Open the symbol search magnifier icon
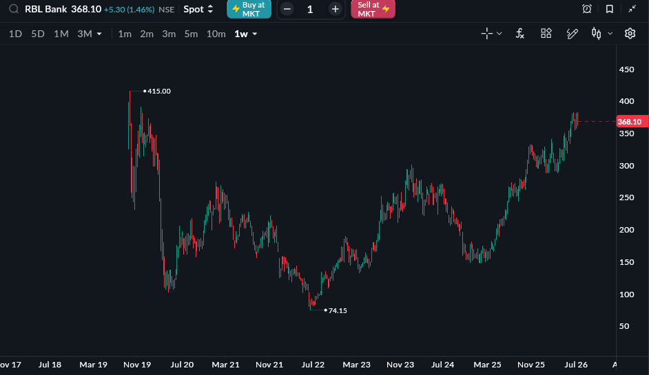Viewport: 649px width, 375px height. 14,9
